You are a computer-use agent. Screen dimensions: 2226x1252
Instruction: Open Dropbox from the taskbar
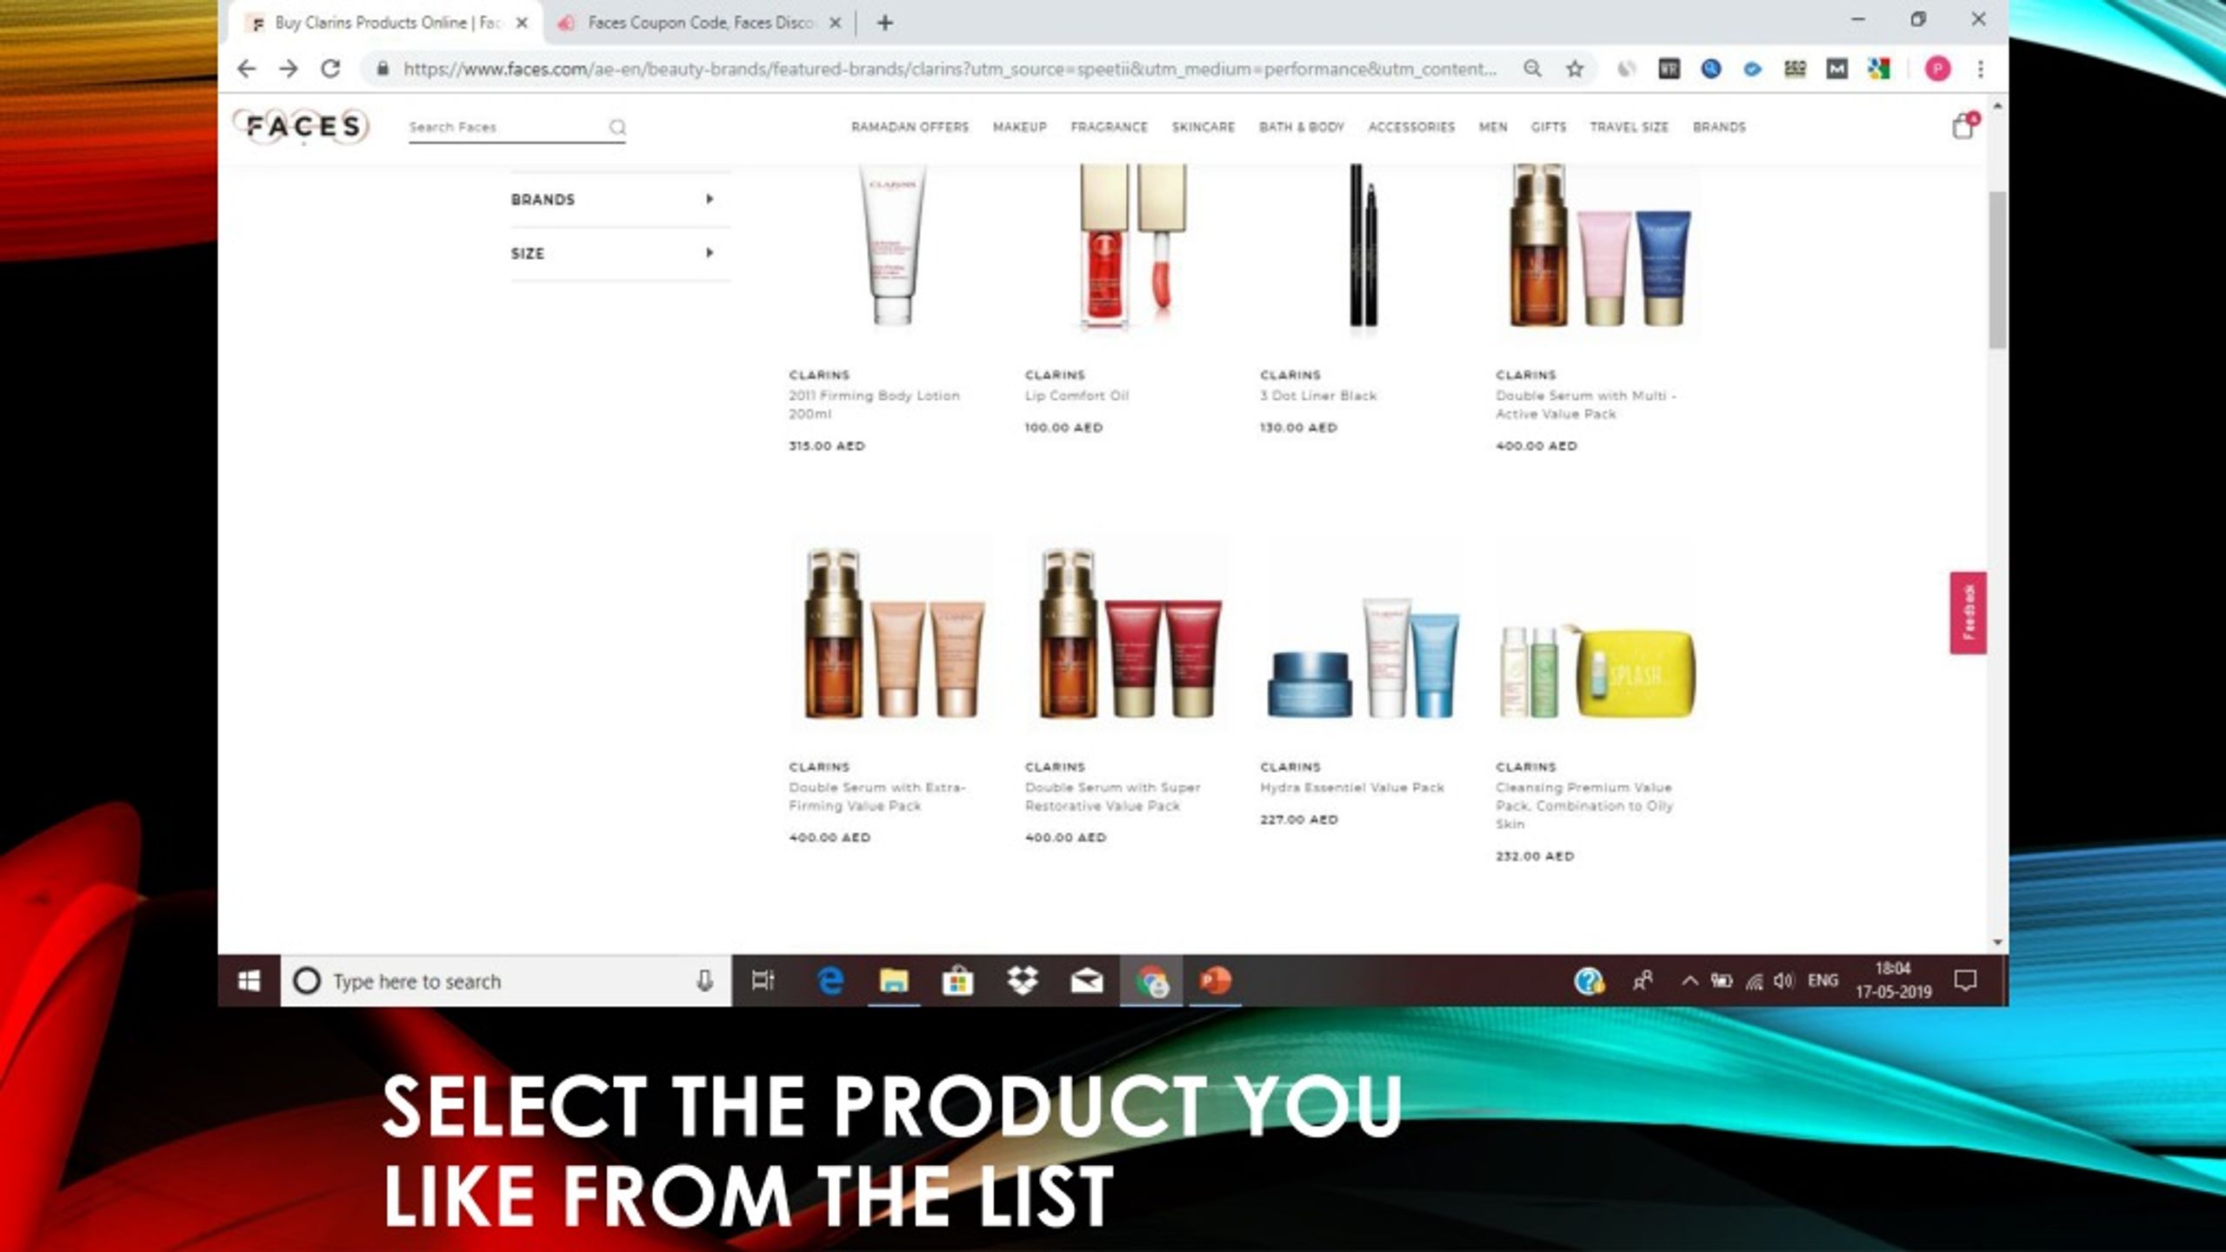point(1023,981)
